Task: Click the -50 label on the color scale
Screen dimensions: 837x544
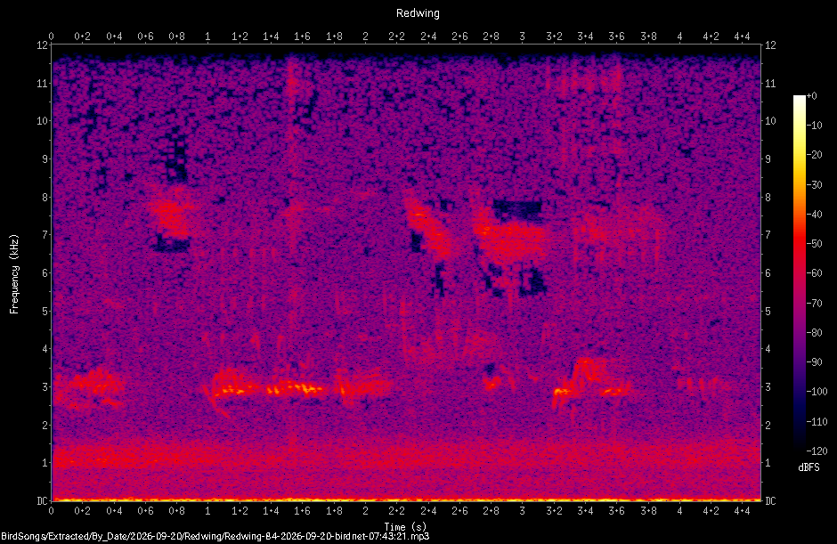Action: point(814,243)
